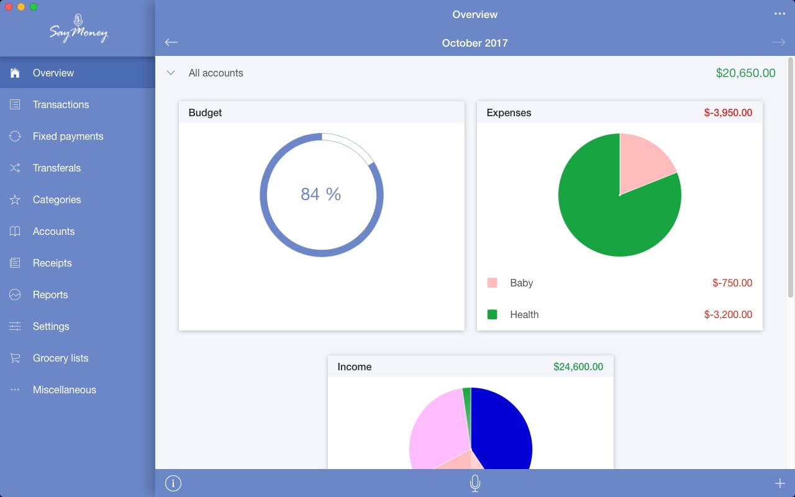Image resolution: width=795 pixels, height=497 pixels.
Task: Open Settings section label
Action: pos(51,326)
